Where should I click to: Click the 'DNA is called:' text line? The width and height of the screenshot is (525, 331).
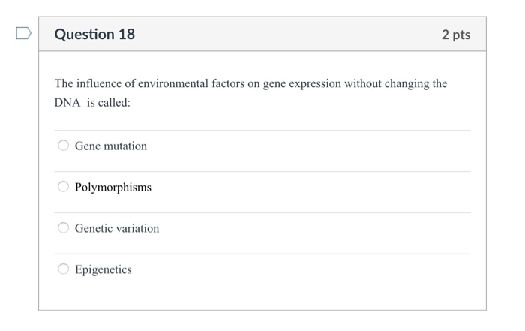click(92, 103)
